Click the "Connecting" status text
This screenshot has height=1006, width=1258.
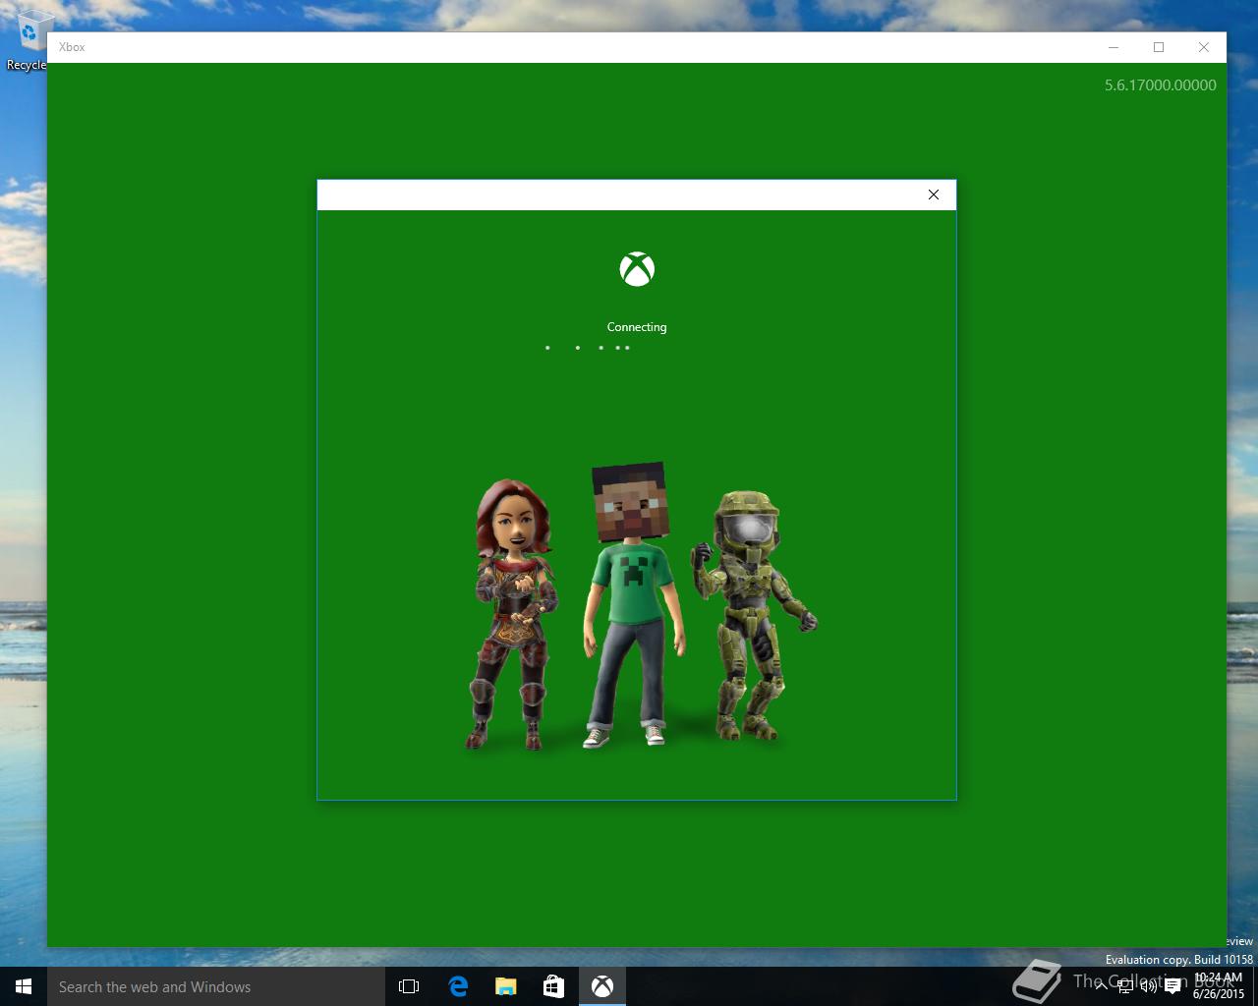tap(637, 327)
